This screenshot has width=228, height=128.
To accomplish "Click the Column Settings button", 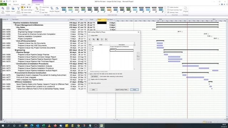I will pos(27,10).
